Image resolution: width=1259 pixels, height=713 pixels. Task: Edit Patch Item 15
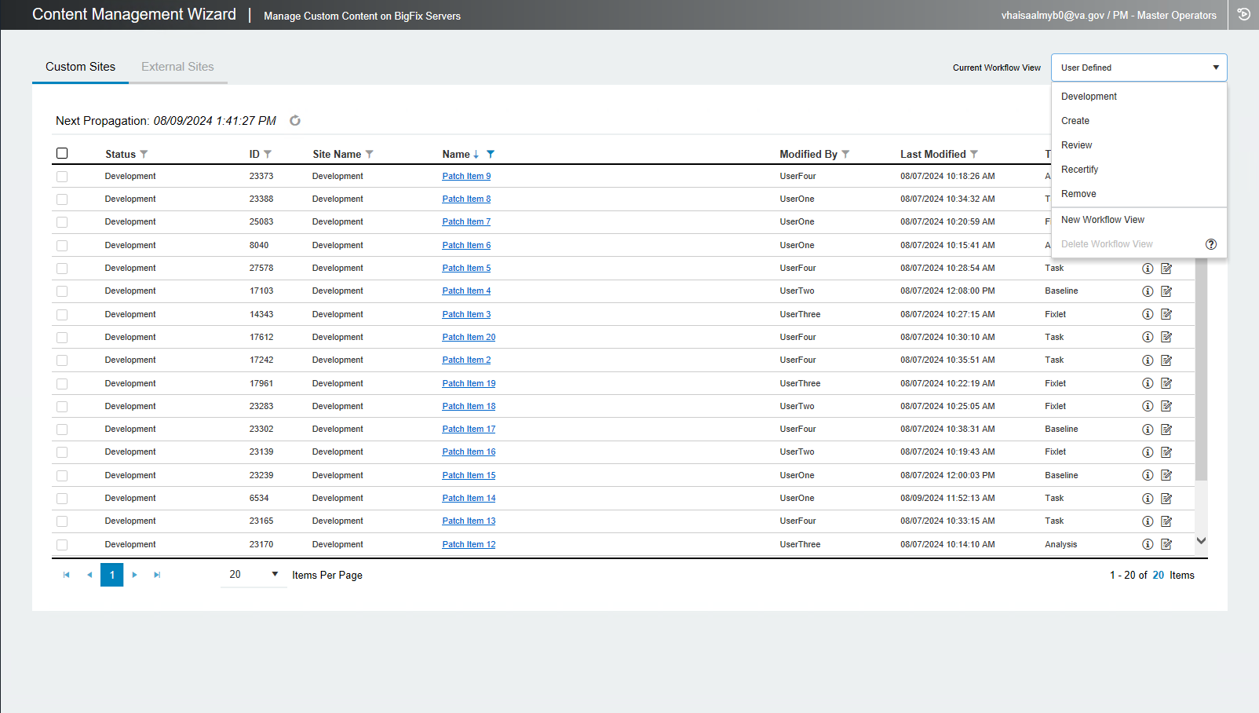[x=1166, y=475]
